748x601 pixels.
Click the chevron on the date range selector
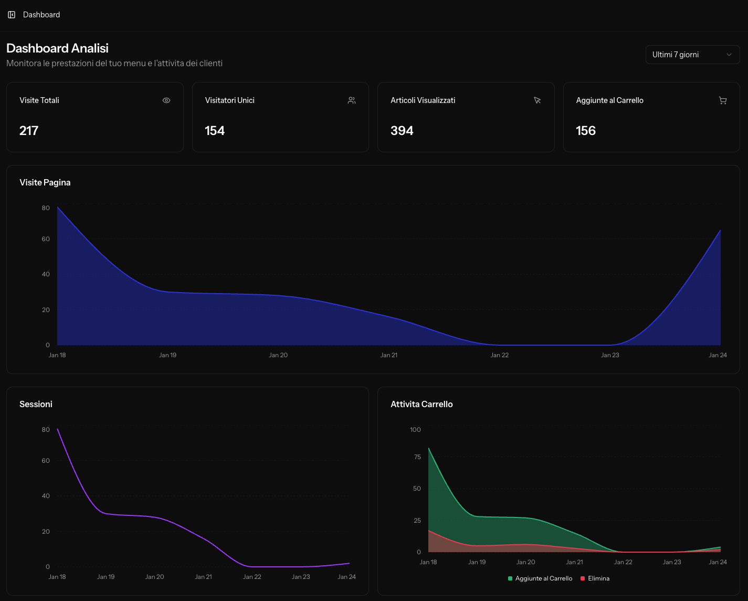pyautogui.click(x=729, y=55)
